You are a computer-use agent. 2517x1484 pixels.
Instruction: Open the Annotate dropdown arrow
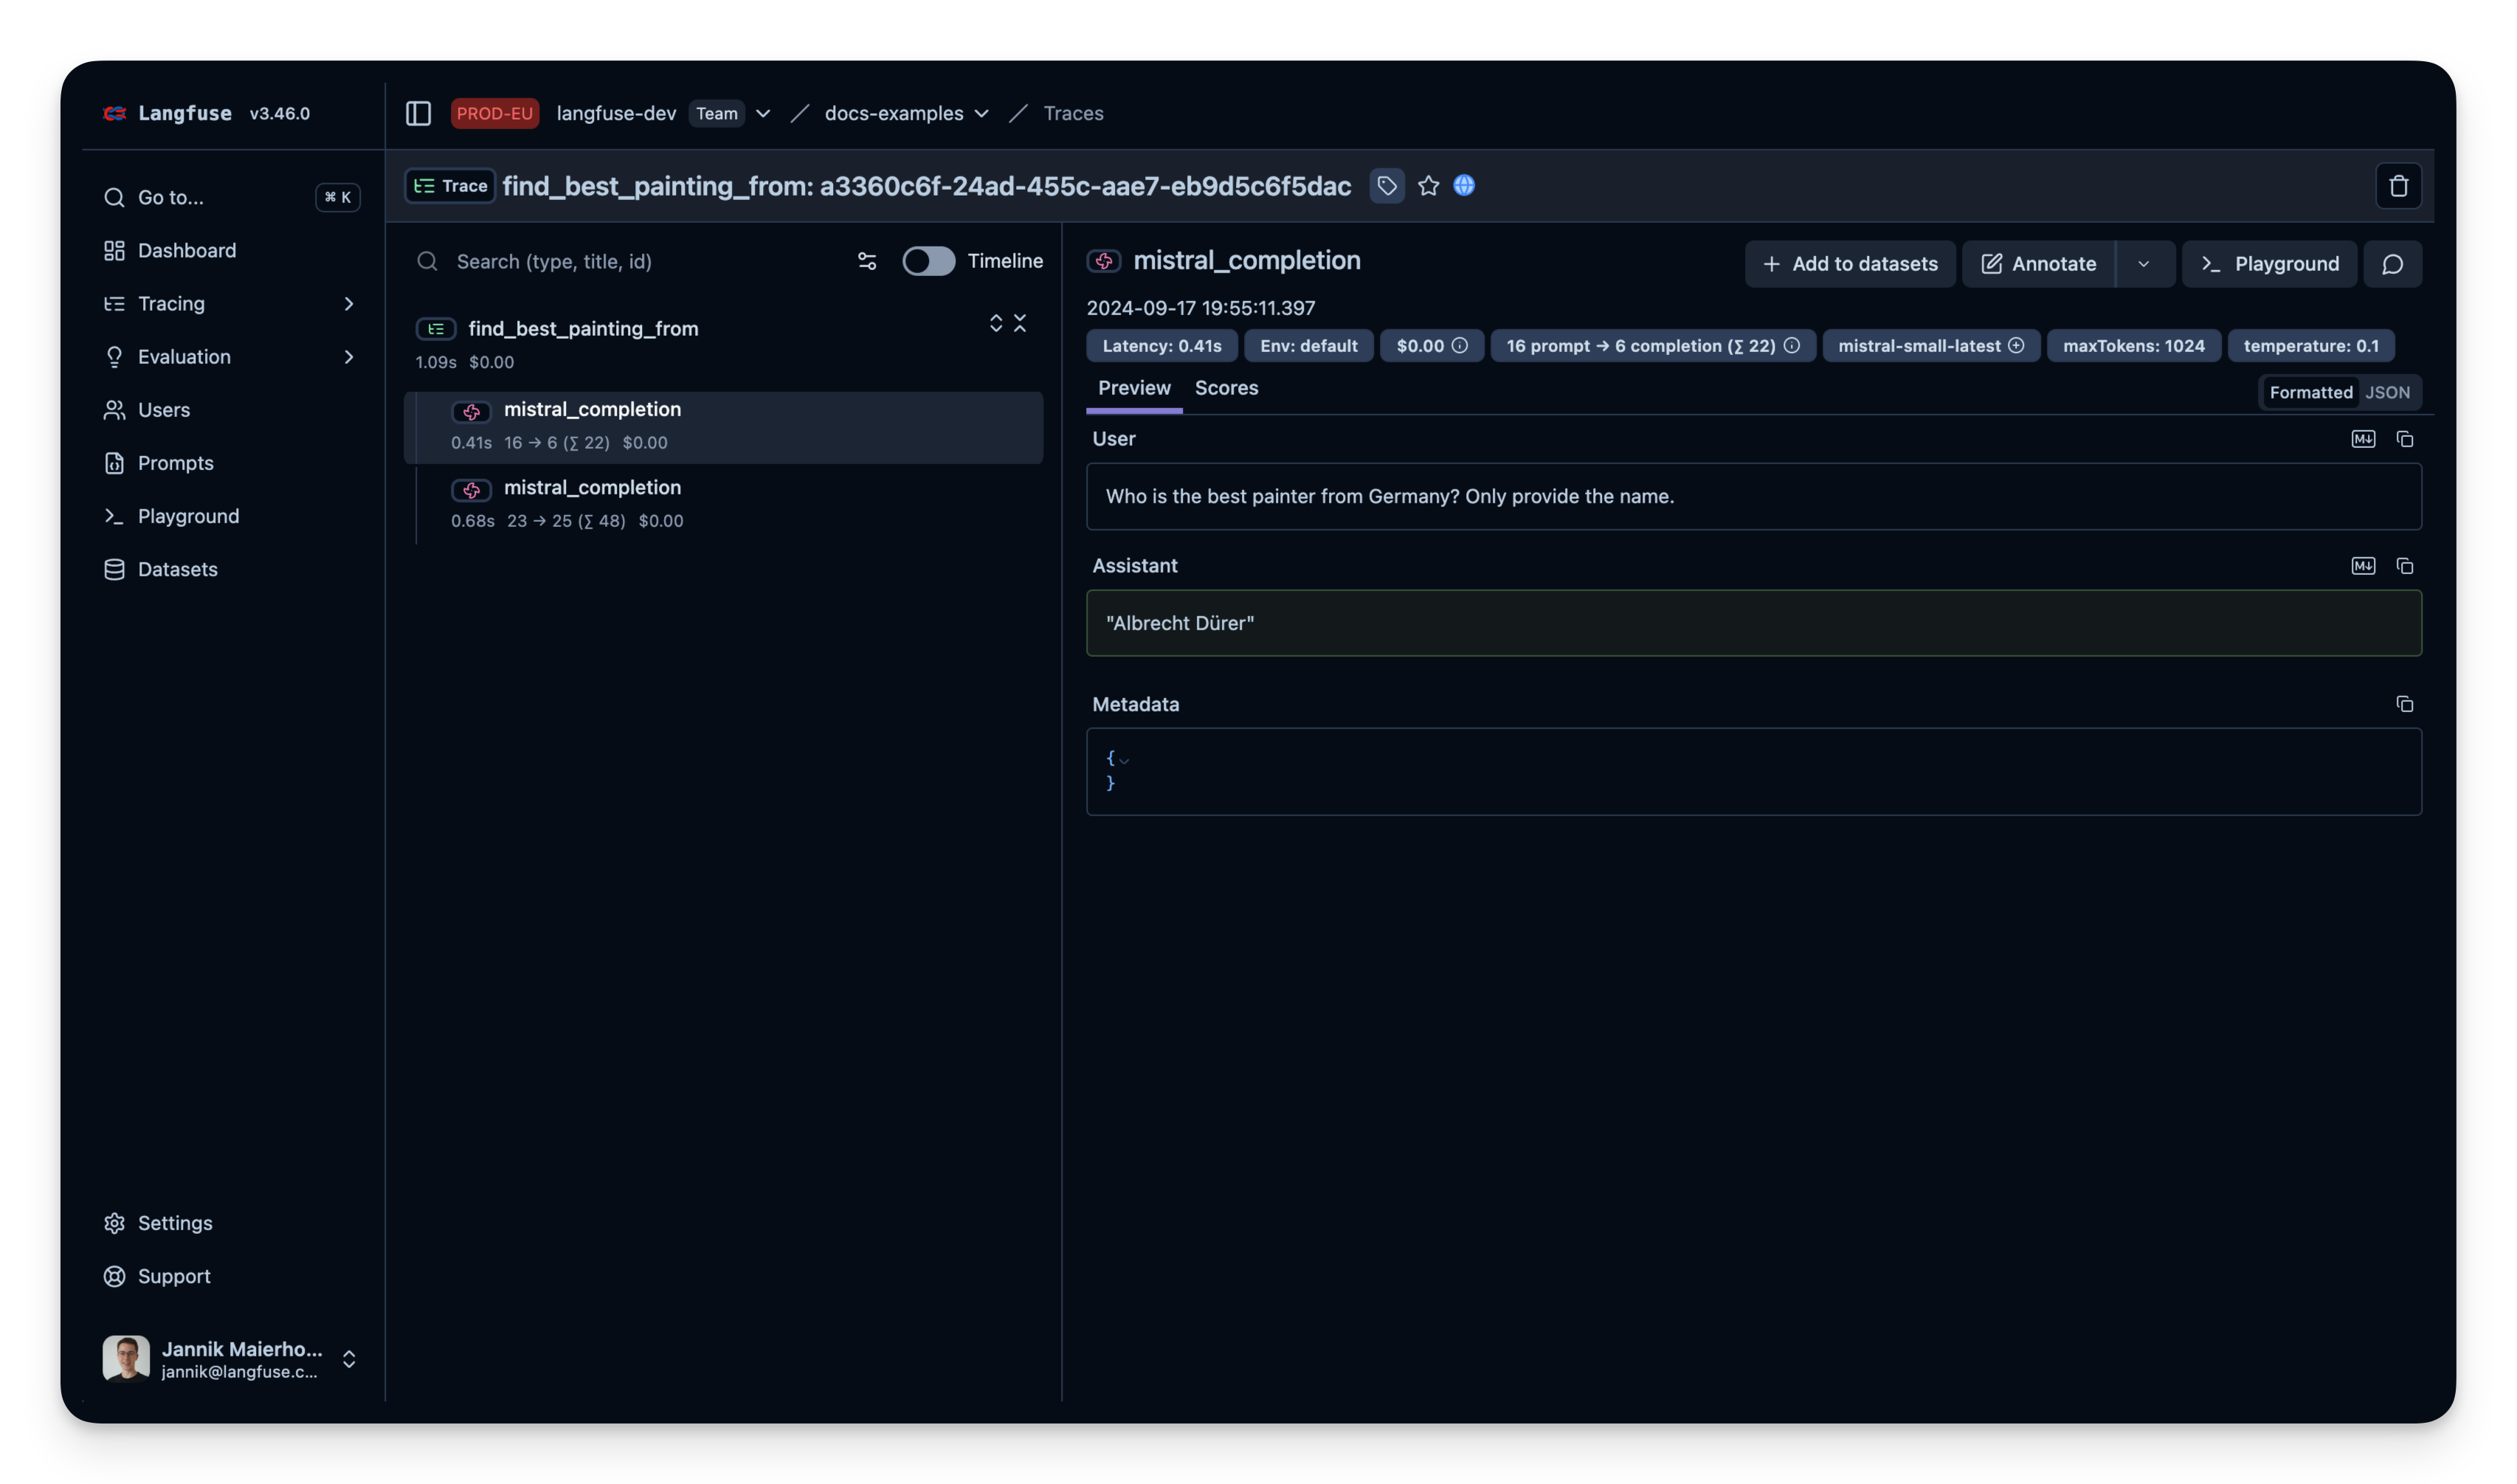click(2143, 264)
